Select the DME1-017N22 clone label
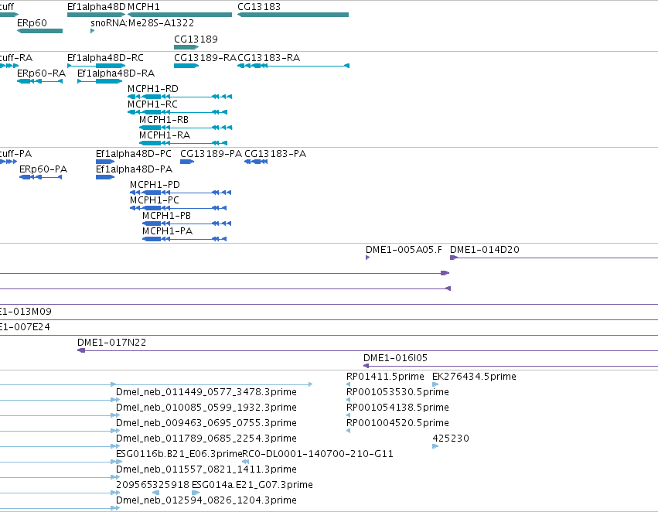Viewport: 658px width, 512px height. pos(111,343)
